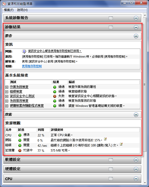Click green status icon for 系統服務檢查

(x=55, y=101)
